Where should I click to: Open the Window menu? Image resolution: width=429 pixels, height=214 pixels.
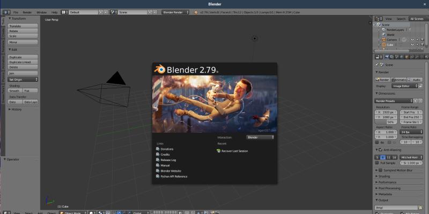(41, 12)
